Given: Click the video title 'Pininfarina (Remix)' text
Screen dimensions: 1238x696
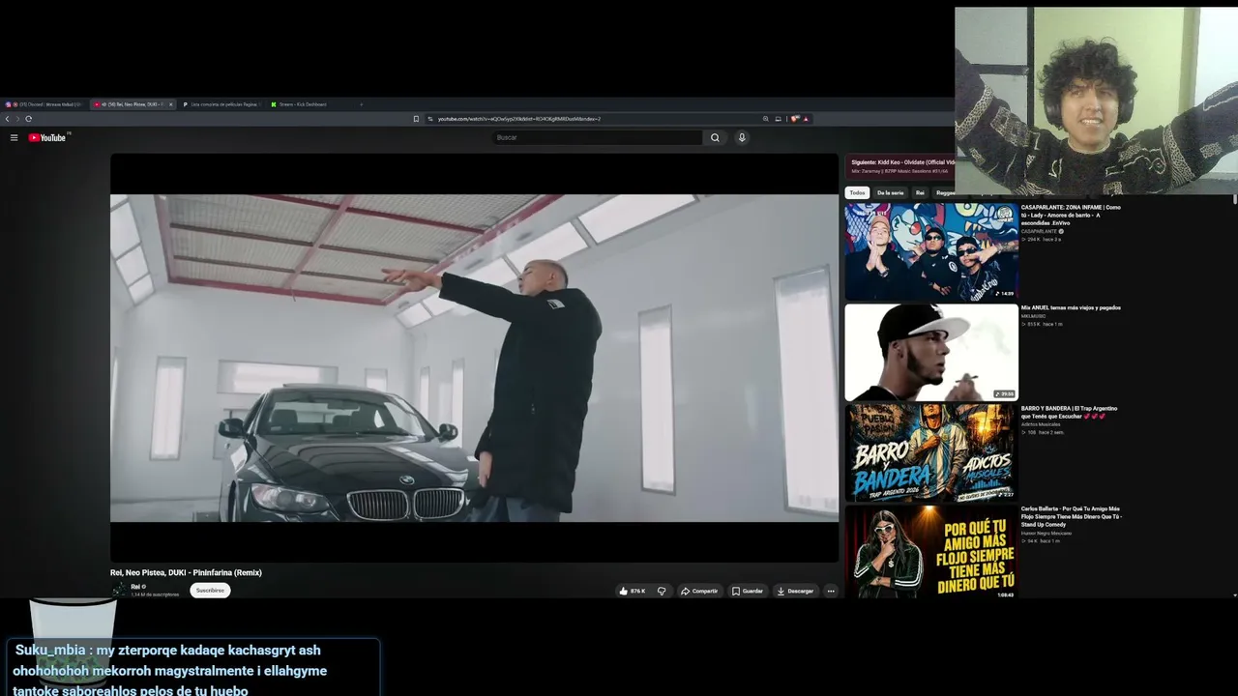Looking at the screenshot, I should (229, 572).
